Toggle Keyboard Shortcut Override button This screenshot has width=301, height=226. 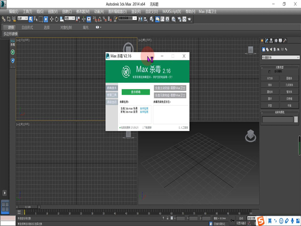tap(89, 19)
